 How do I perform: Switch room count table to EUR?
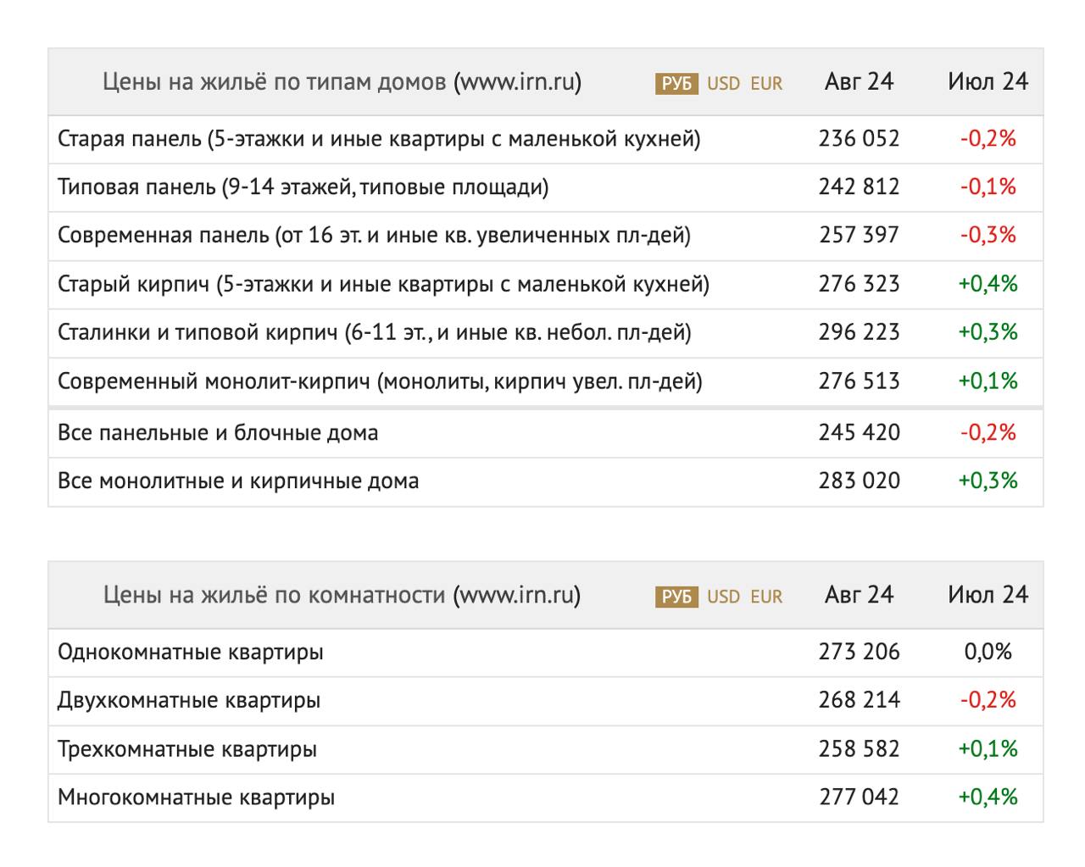pyautogui.click(x=766, y=597)
